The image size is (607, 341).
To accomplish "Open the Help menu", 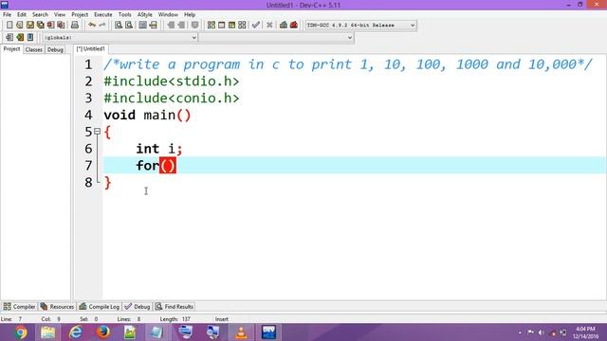I will point(190,15).
